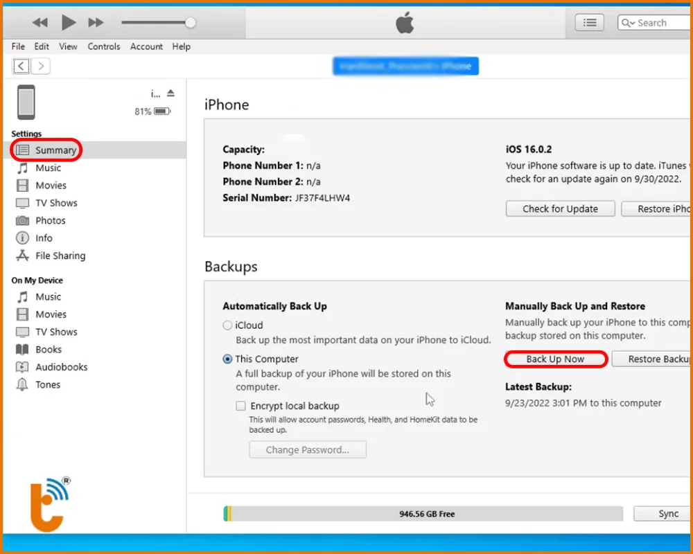The height and width of the screenshot is (554, 693).
Task: Click the blue iPhone device name tab
Action: tap(405, 66)
